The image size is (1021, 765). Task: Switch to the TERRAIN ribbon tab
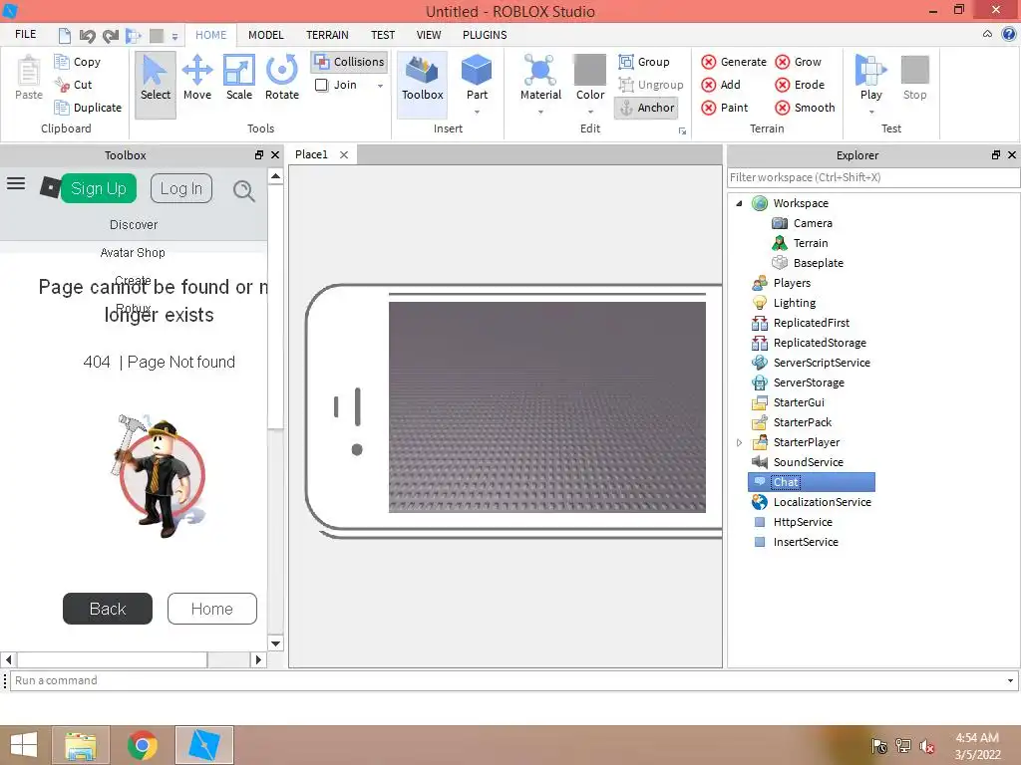327,35
